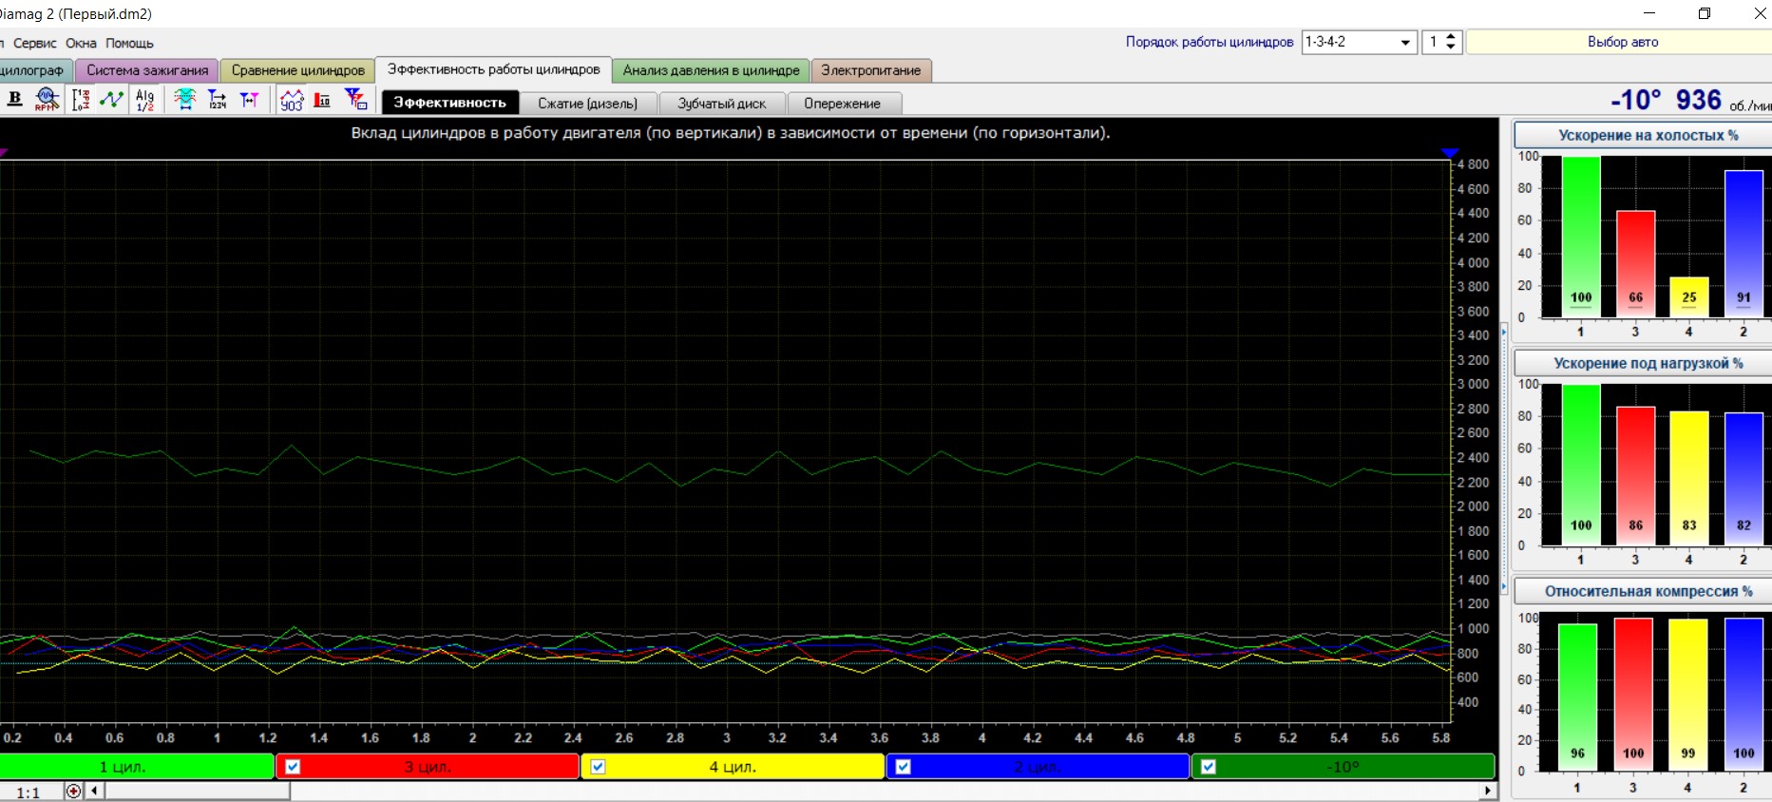
Task: Click the horizontal scrollbar left arrow
Action: 94,791
